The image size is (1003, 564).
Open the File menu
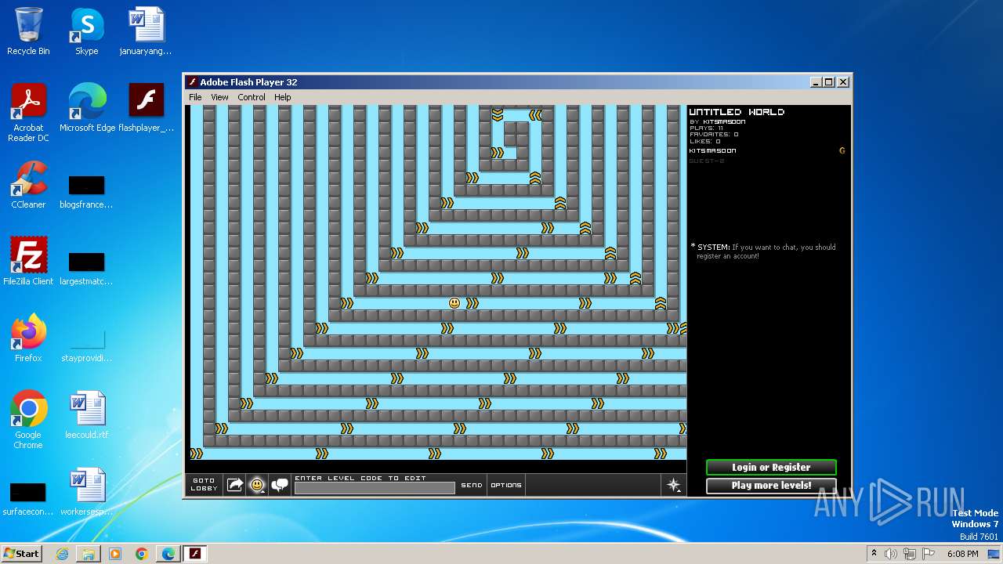(195, 97)
